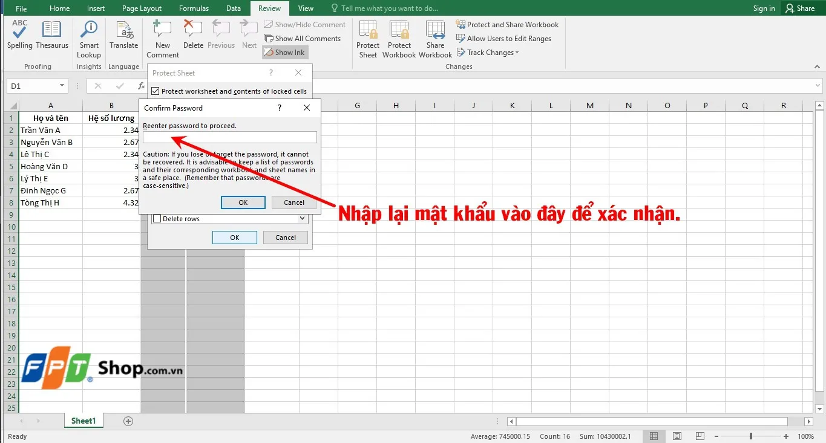Select cell Tòng Thị H
The height and width of the screenshot is (443, 826).
[x=51, y=202]
